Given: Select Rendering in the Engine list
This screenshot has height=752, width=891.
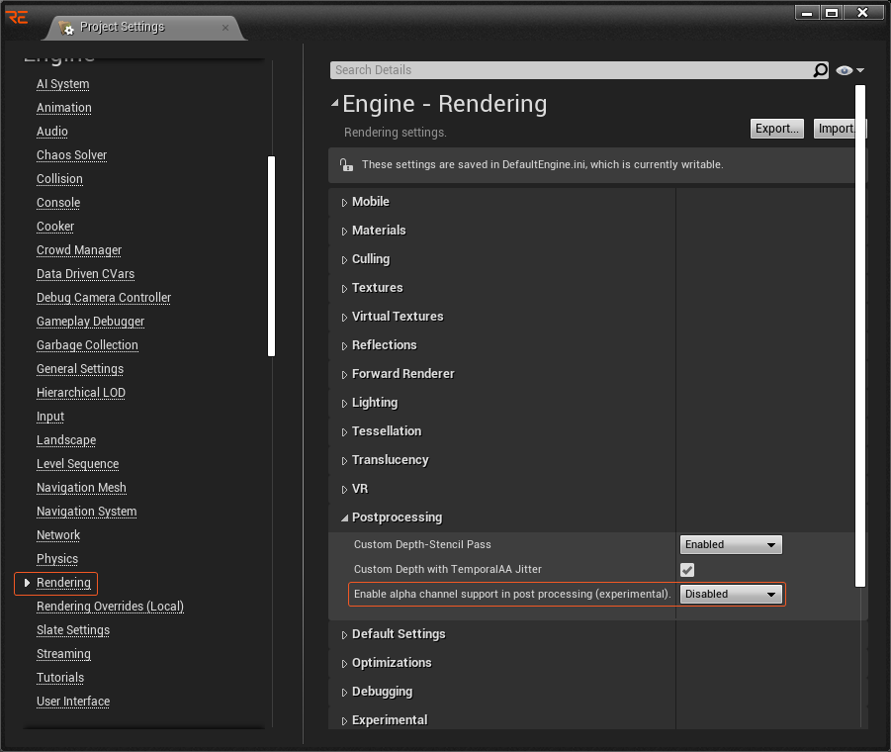Looking at the screenshot, I should point(63,583).
